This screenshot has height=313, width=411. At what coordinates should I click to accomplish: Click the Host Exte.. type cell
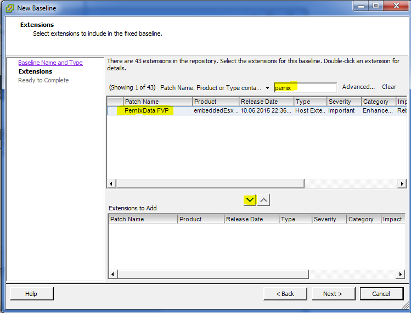[310, 110]
